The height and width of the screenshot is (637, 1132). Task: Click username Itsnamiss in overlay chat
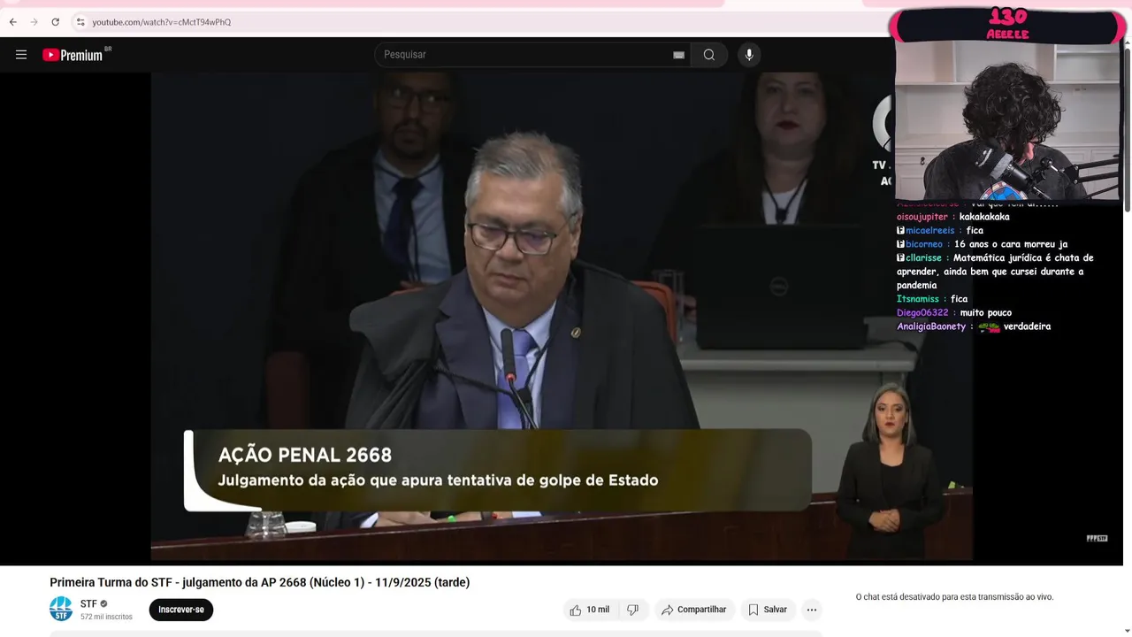pos(918,299)
